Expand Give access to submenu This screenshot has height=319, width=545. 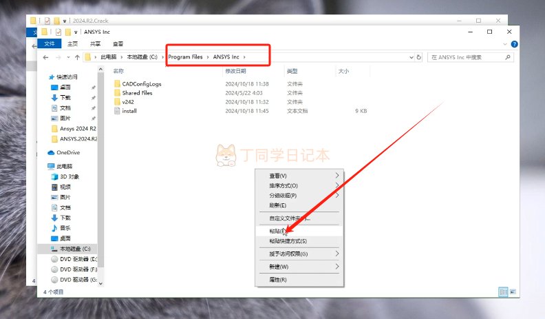[x=336, y=254]
